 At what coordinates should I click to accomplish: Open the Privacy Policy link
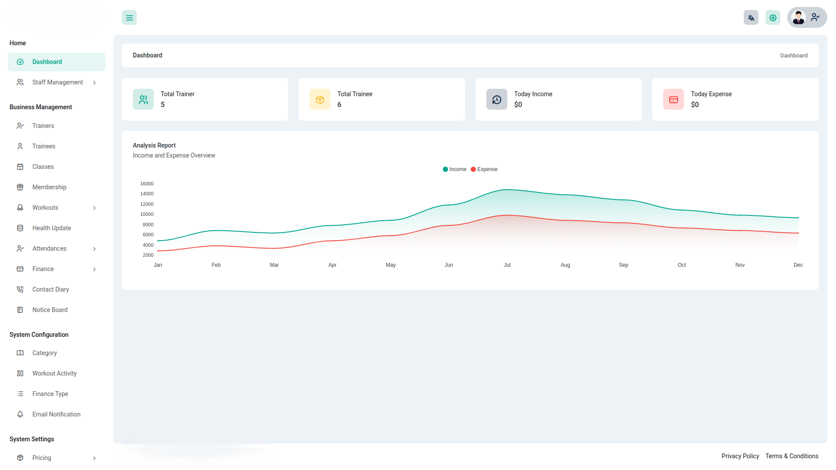(x=740, y=456)
